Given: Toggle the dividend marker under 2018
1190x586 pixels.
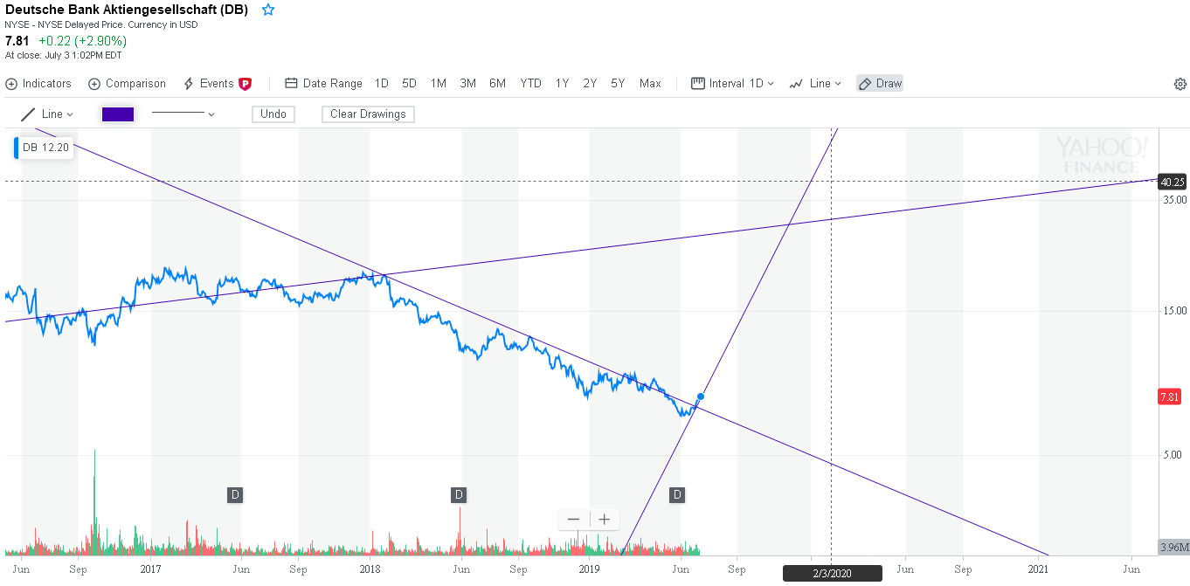Looking at the screenshot, I should pyautogui.click(x=459, y=494).
